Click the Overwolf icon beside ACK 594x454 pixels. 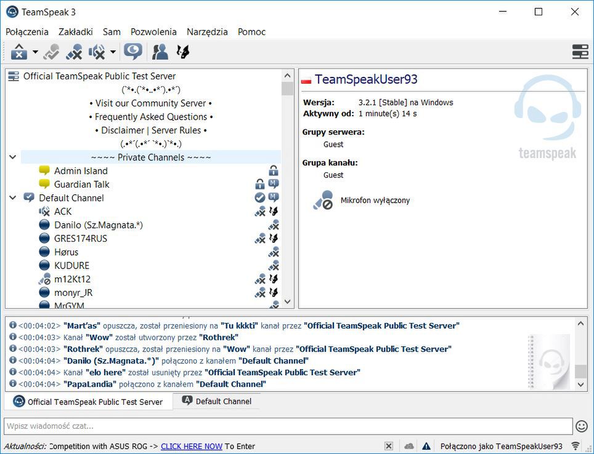tap(274, 211)
